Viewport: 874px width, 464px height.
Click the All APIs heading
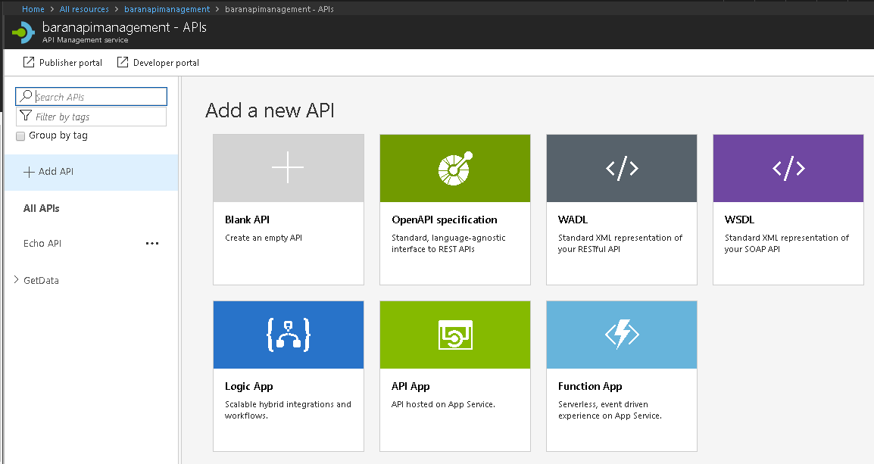point(41,208)
